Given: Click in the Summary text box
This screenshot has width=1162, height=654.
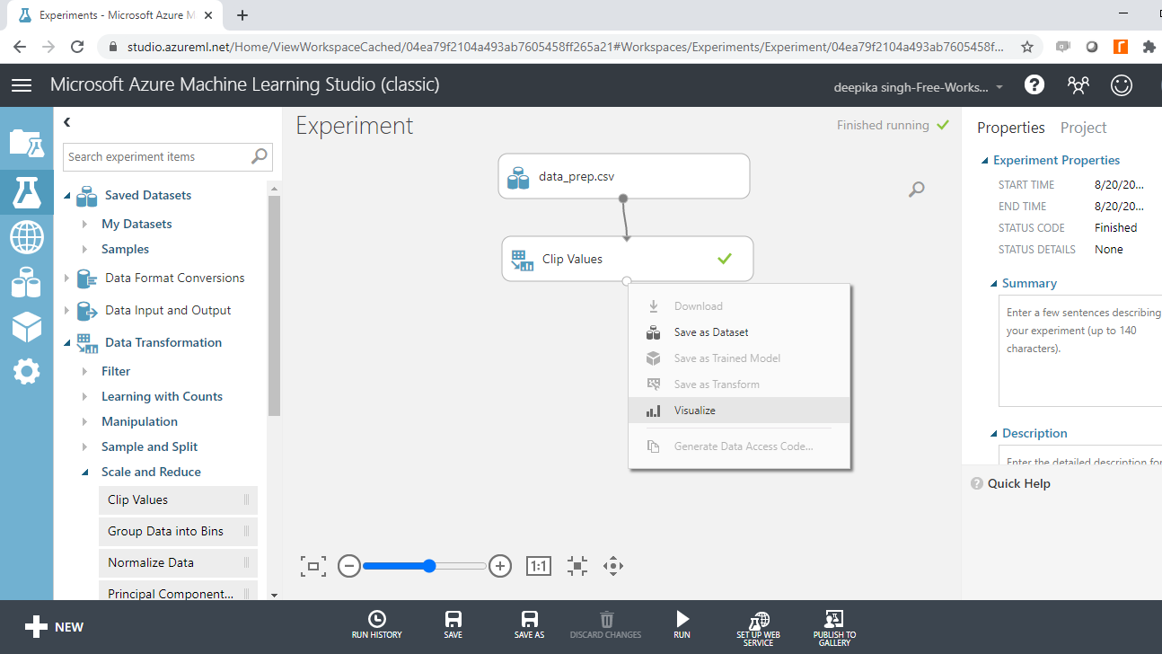Looking at the screenshot, I should click(1080, 352).
